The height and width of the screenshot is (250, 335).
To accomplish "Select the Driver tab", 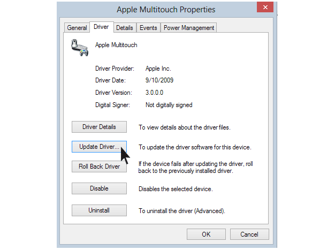I will [101, 27].
